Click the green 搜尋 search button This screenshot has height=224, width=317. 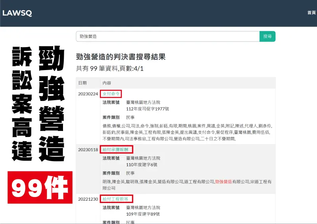[267, 36]
